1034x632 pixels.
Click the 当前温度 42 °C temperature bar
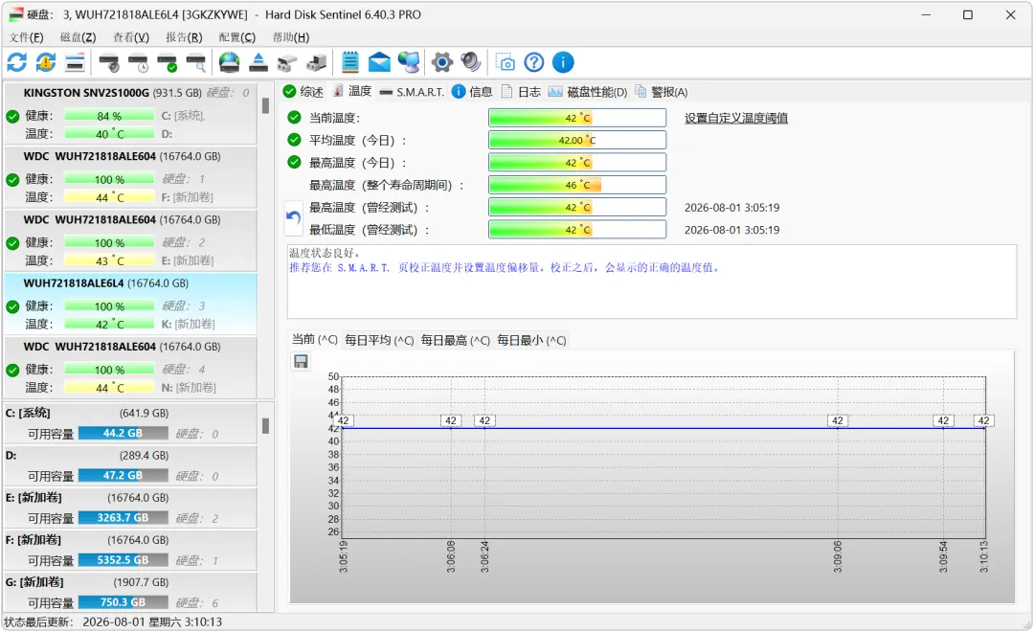click(577, 118)
